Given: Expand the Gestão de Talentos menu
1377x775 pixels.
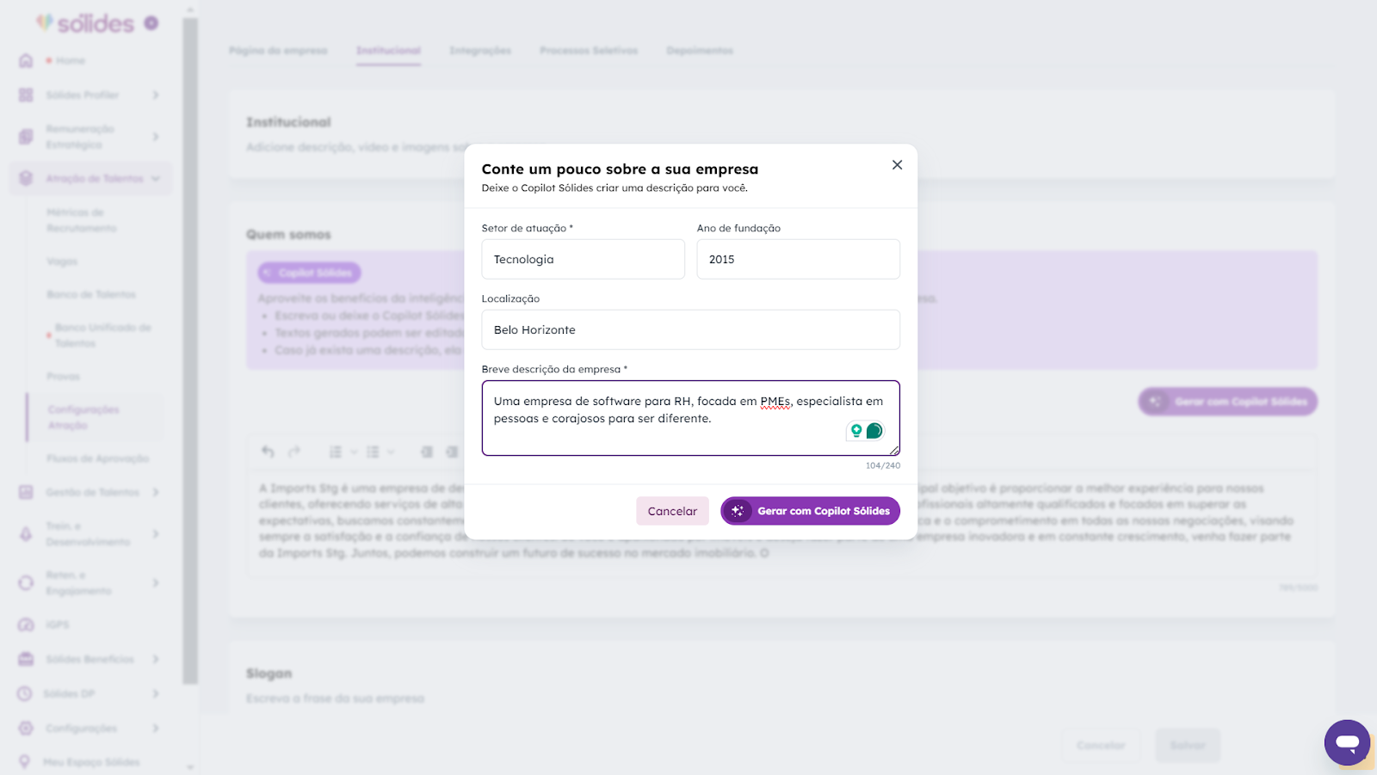Looking at the screenshot, I should click(156, 492).
